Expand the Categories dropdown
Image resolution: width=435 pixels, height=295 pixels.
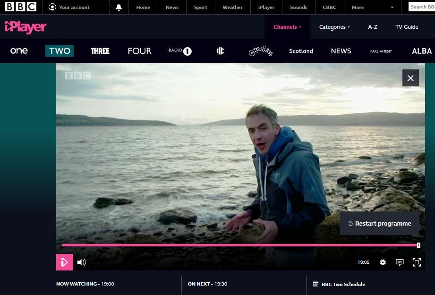coord(334,27)
